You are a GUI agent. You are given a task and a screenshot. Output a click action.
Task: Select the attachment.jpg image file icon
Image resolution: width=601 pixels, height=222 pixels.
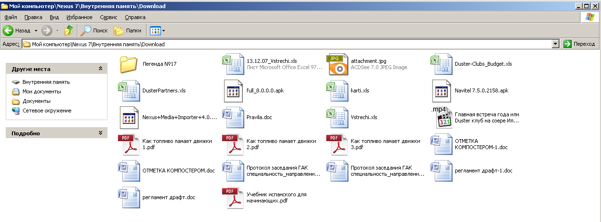(336, 64)
